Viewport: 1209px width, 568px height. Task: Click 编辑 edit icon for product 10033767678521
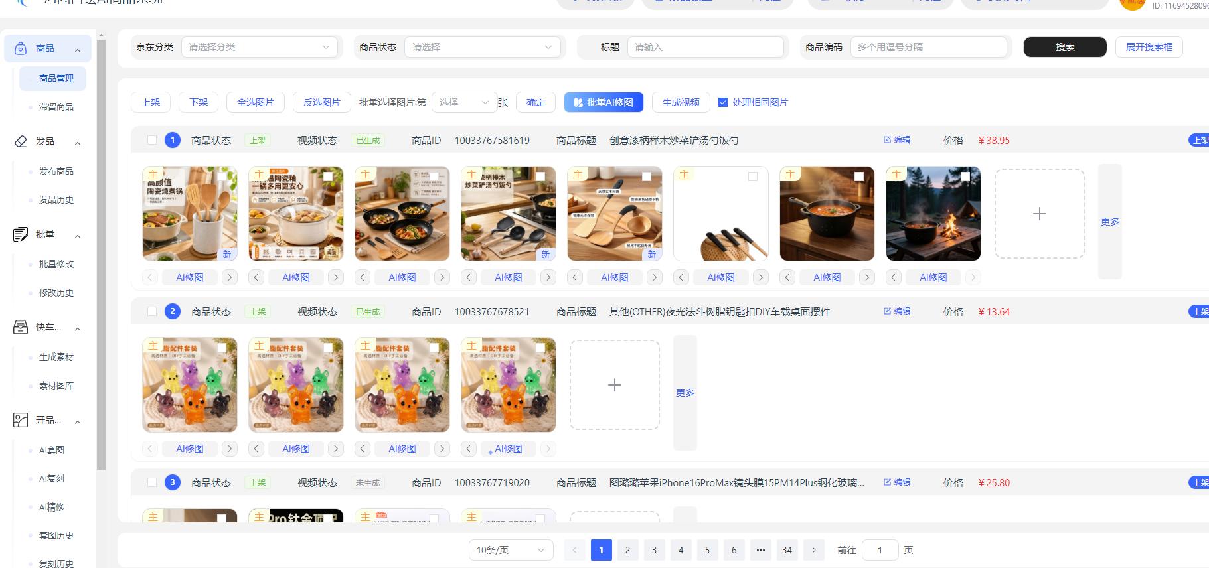coord(888,311)
